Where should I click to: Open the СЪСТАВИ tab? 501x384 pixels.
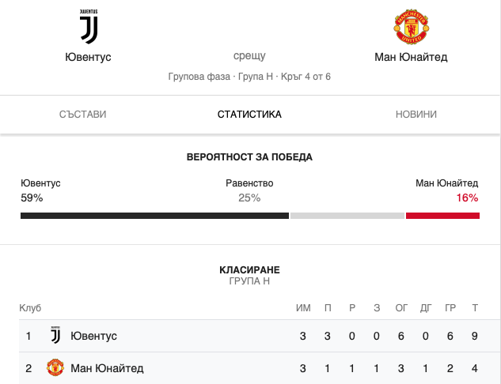point(83,115)
